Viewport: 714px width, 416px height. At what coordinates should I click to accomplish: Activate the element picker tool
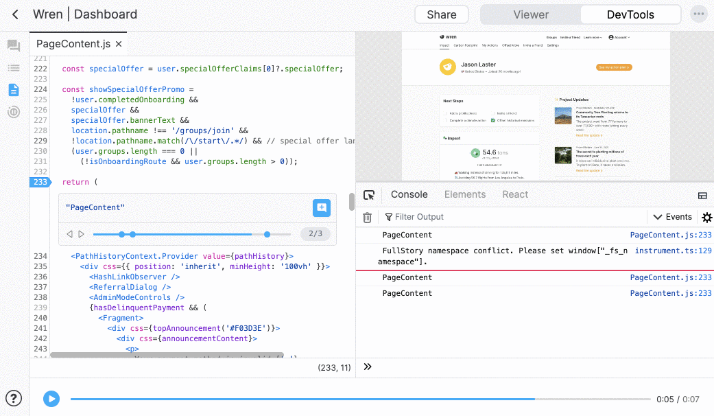pos(369,195)
